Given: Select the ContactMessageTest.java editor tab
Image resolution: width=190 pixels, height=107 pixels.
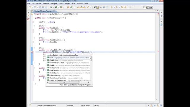Looking at the screenshot, I should pyautogui.click(x=43, y=11).
